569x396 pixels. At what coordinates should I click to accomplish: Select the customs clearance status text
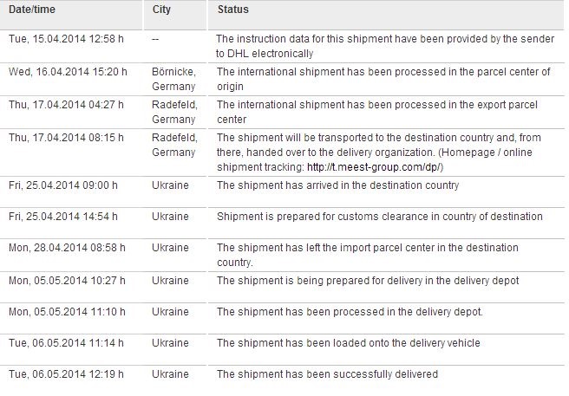(x=379, y=216)
